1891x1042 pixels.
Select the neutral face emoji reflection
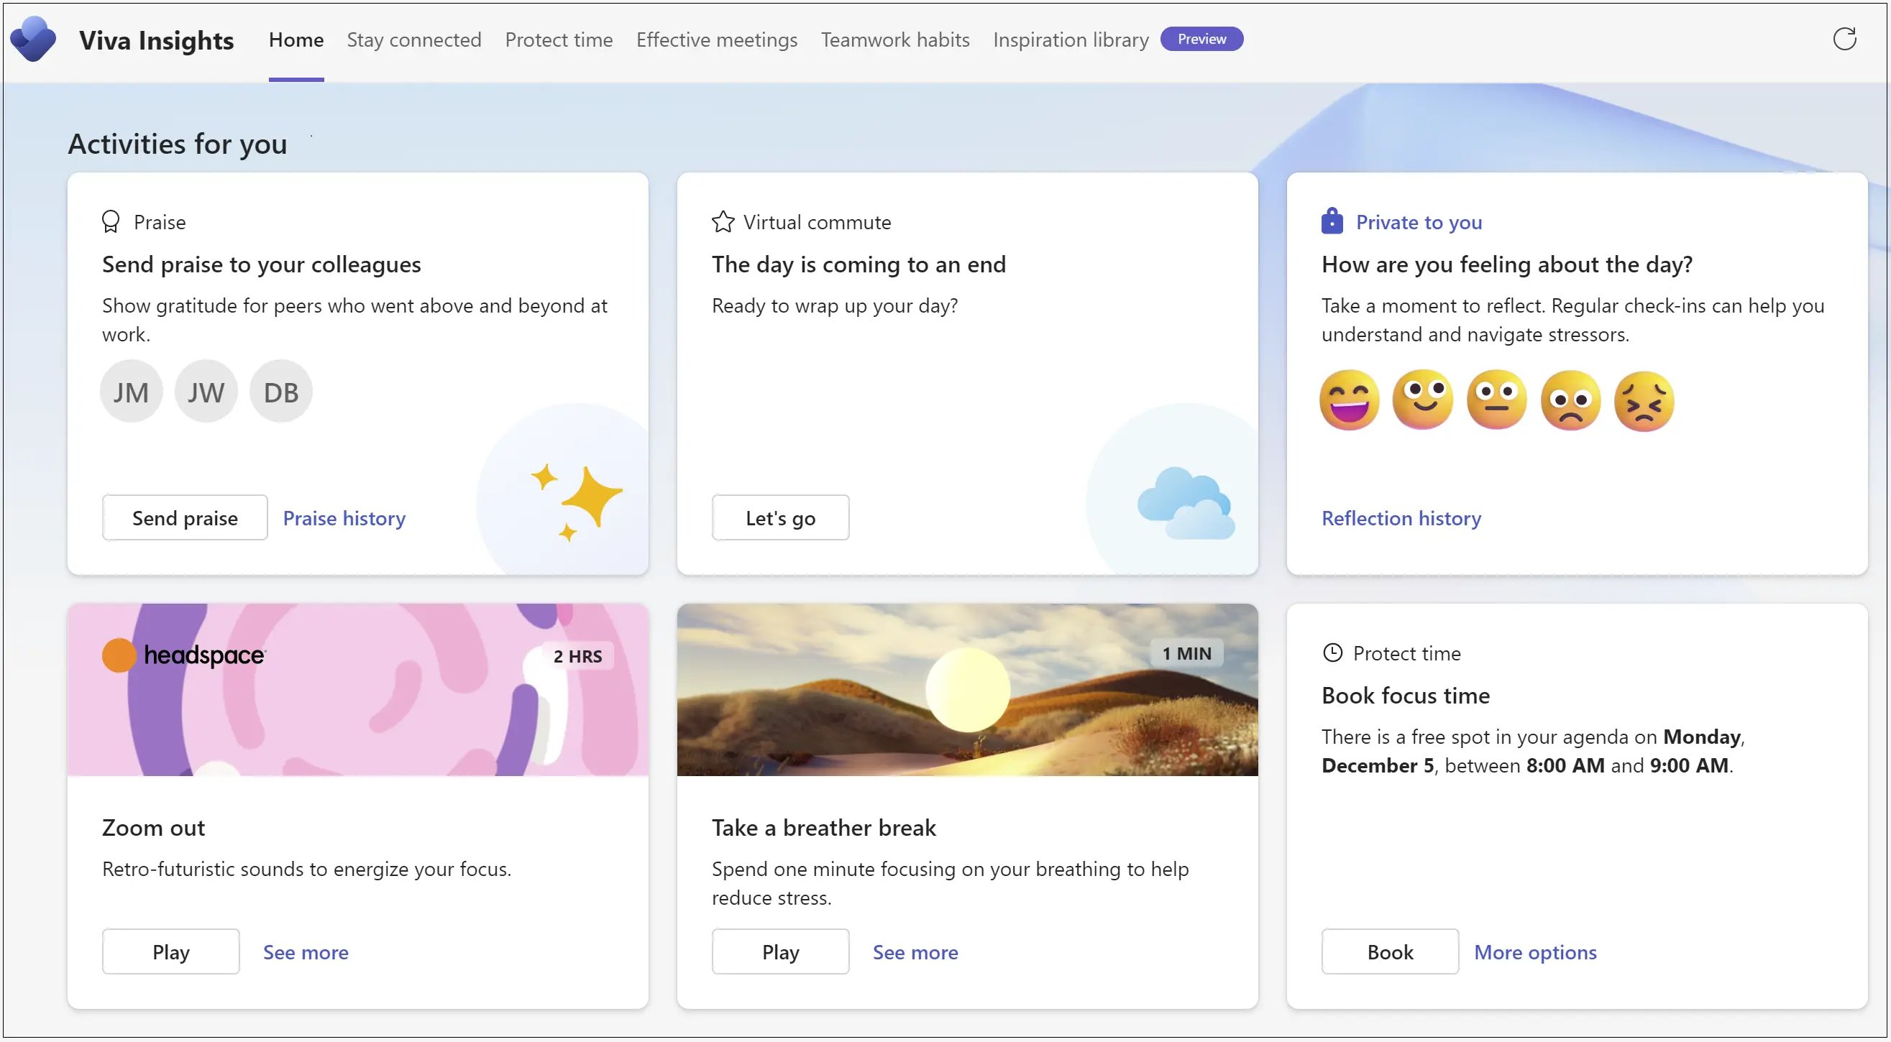click(1496, 399)
